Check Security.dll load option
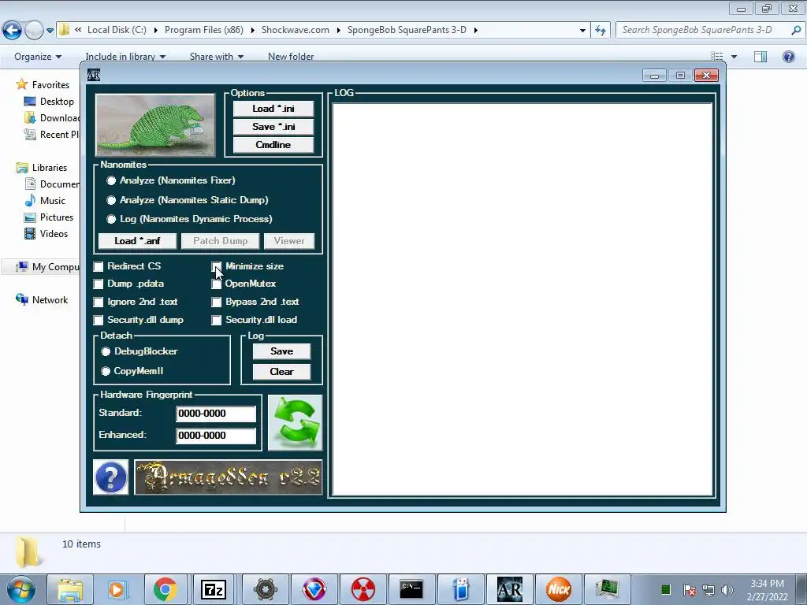 [216, 320]
